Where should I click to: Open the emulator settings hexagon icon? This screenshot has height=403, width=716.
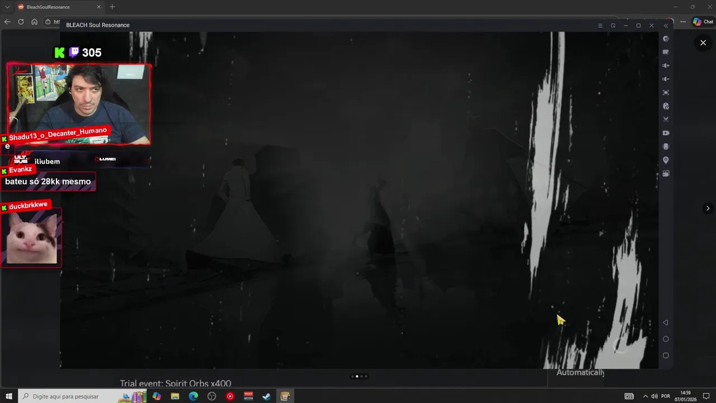click(666, 39)
